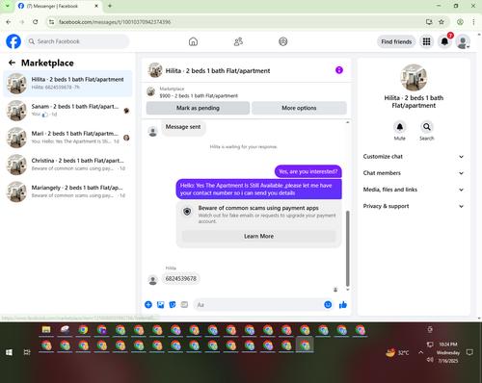The width and height of the screenshot is (482, 383).
Task: Open Chrome three-dot menu
Action: point(473,22)
